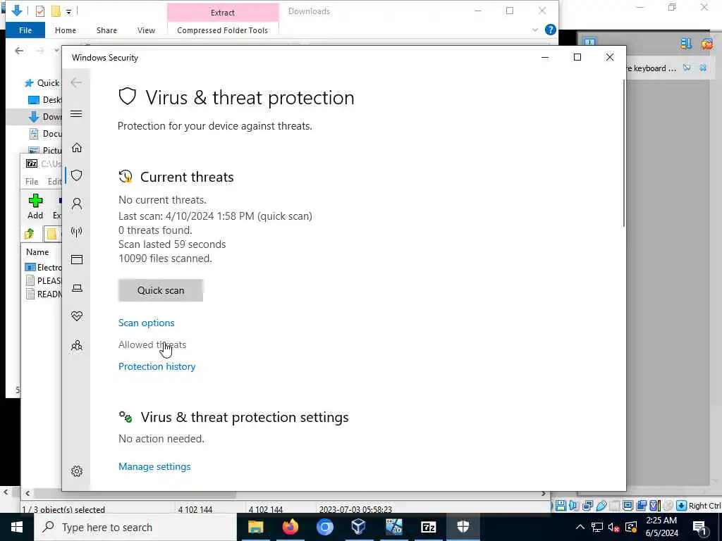Click 7-Zip green plus Add button
Screen dimensions: 722x541
(x=35, y=206)
